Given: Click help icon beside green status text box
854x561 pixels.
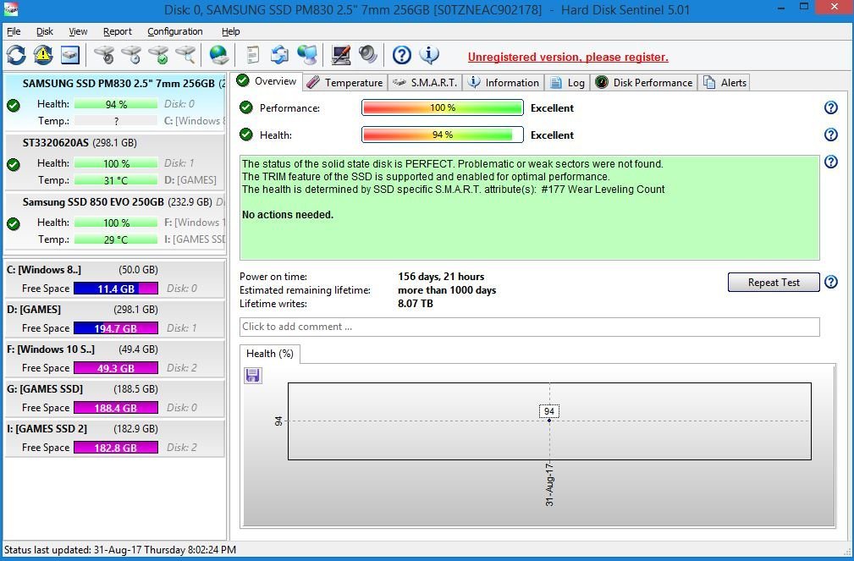Looking at the screenshot, I should 830,162.
